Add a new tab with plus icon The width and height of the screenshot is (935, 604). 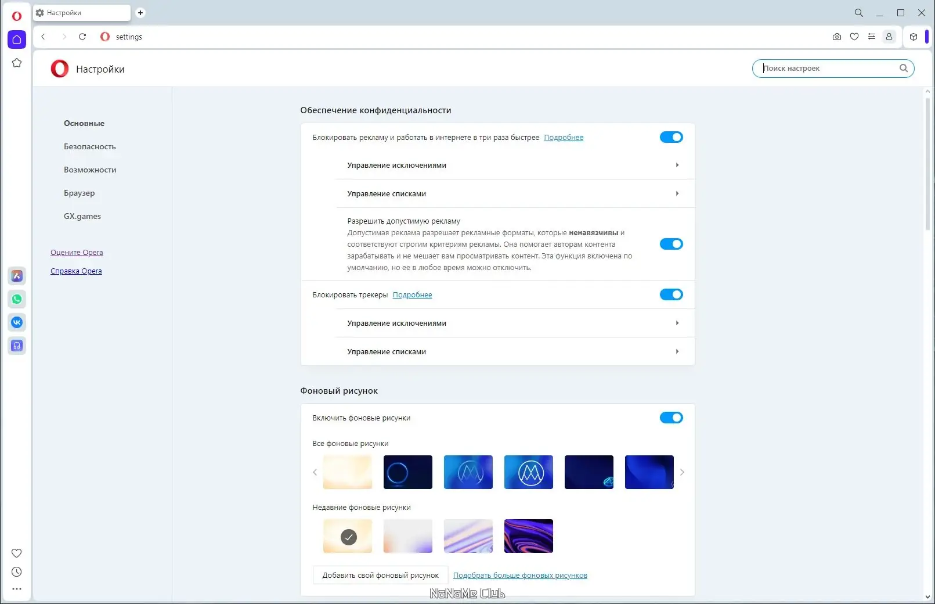(140, 13)
